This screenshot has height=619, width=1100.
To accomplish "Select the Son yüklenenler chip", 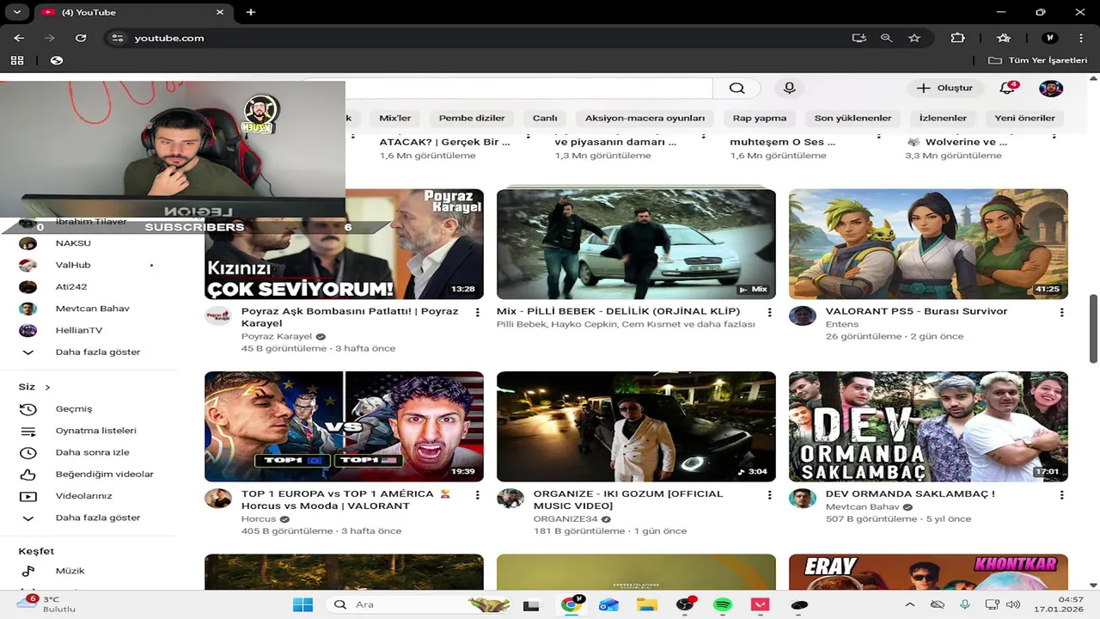I will pos(852,118).
